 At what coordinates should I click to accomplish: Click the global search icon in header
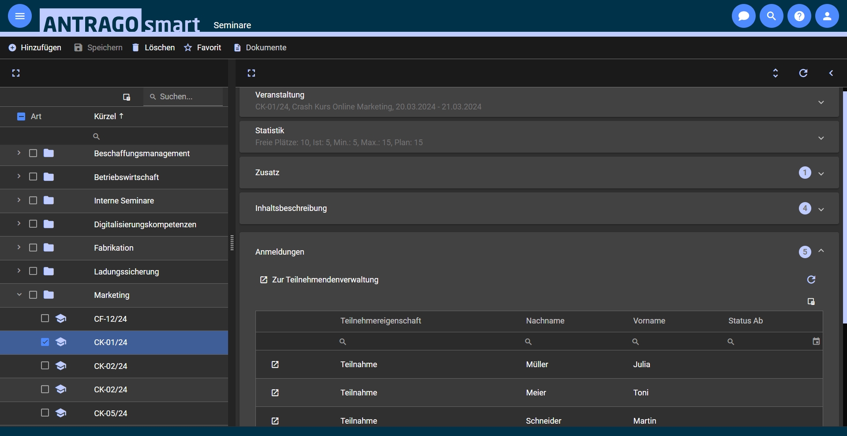pyautogui.click(x=771, y=16)
